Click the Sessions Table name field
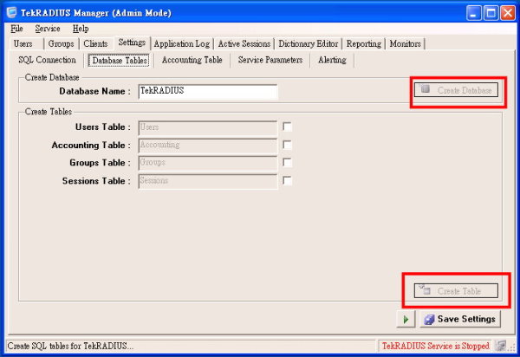 tap(208, 181)
